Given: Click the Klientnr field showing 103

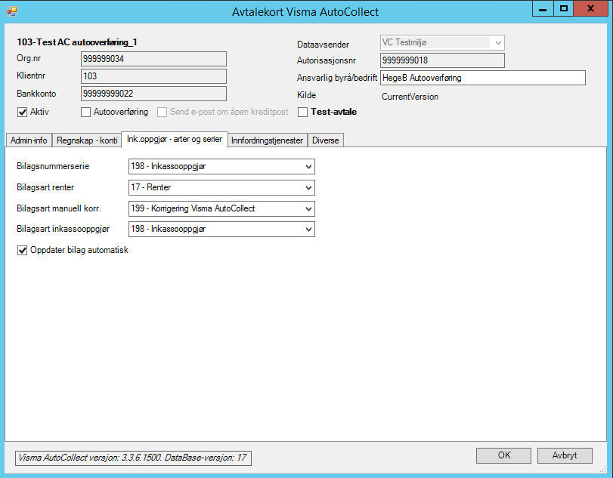Looking at the screenshot, I should (153, 76).
